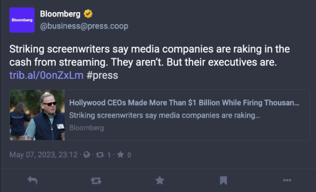Open the @business@press.coop handle
This screenshot has height=192, width=316.
point(84,26)
